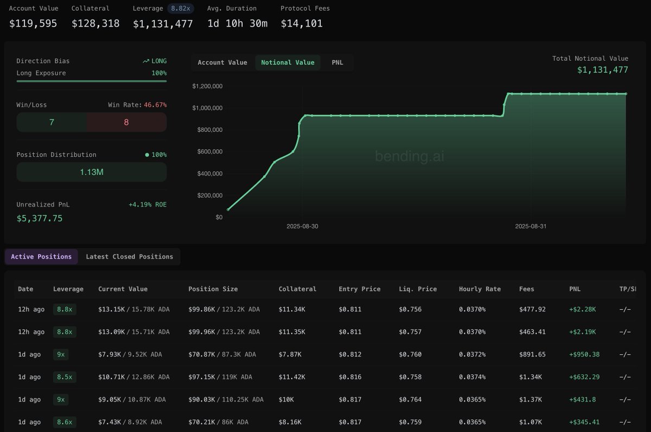Click the +$431.8 PNL value
This screenshot has width=651, height=432.
tap(584, 399)
